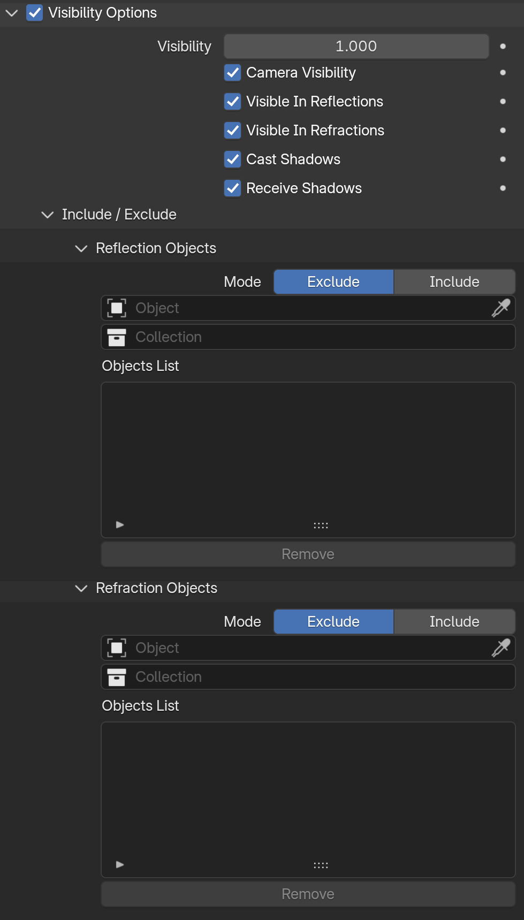Click the Visibility 1.000 value slider
The width and height of the screenshot is (524, 920).
[x=356, y=47]
